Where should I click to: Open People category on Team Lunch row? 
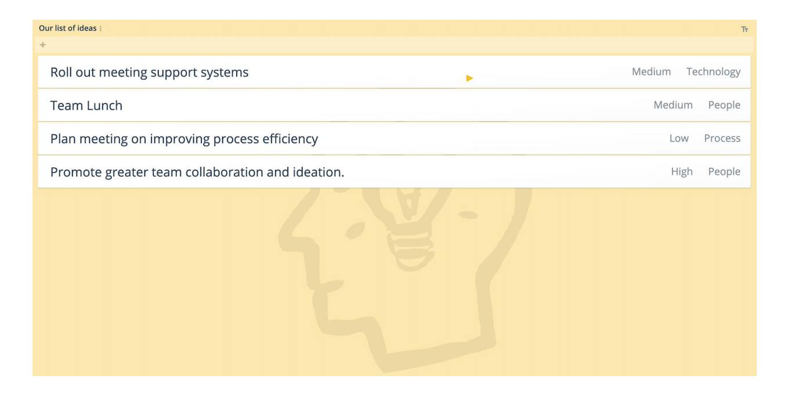click(724, 105)
